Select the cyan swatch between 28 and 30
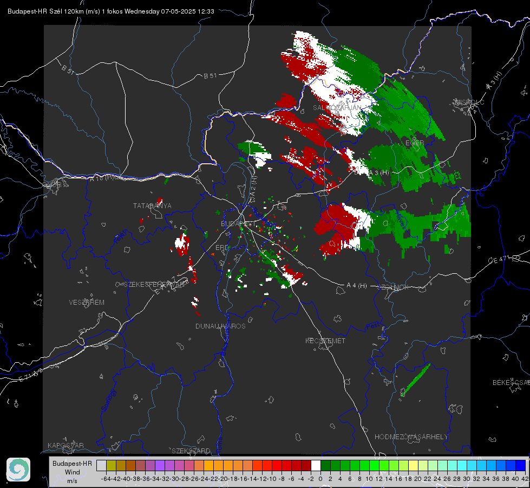Viewport: 530px width, 488px height. click(x=462, y=465)
